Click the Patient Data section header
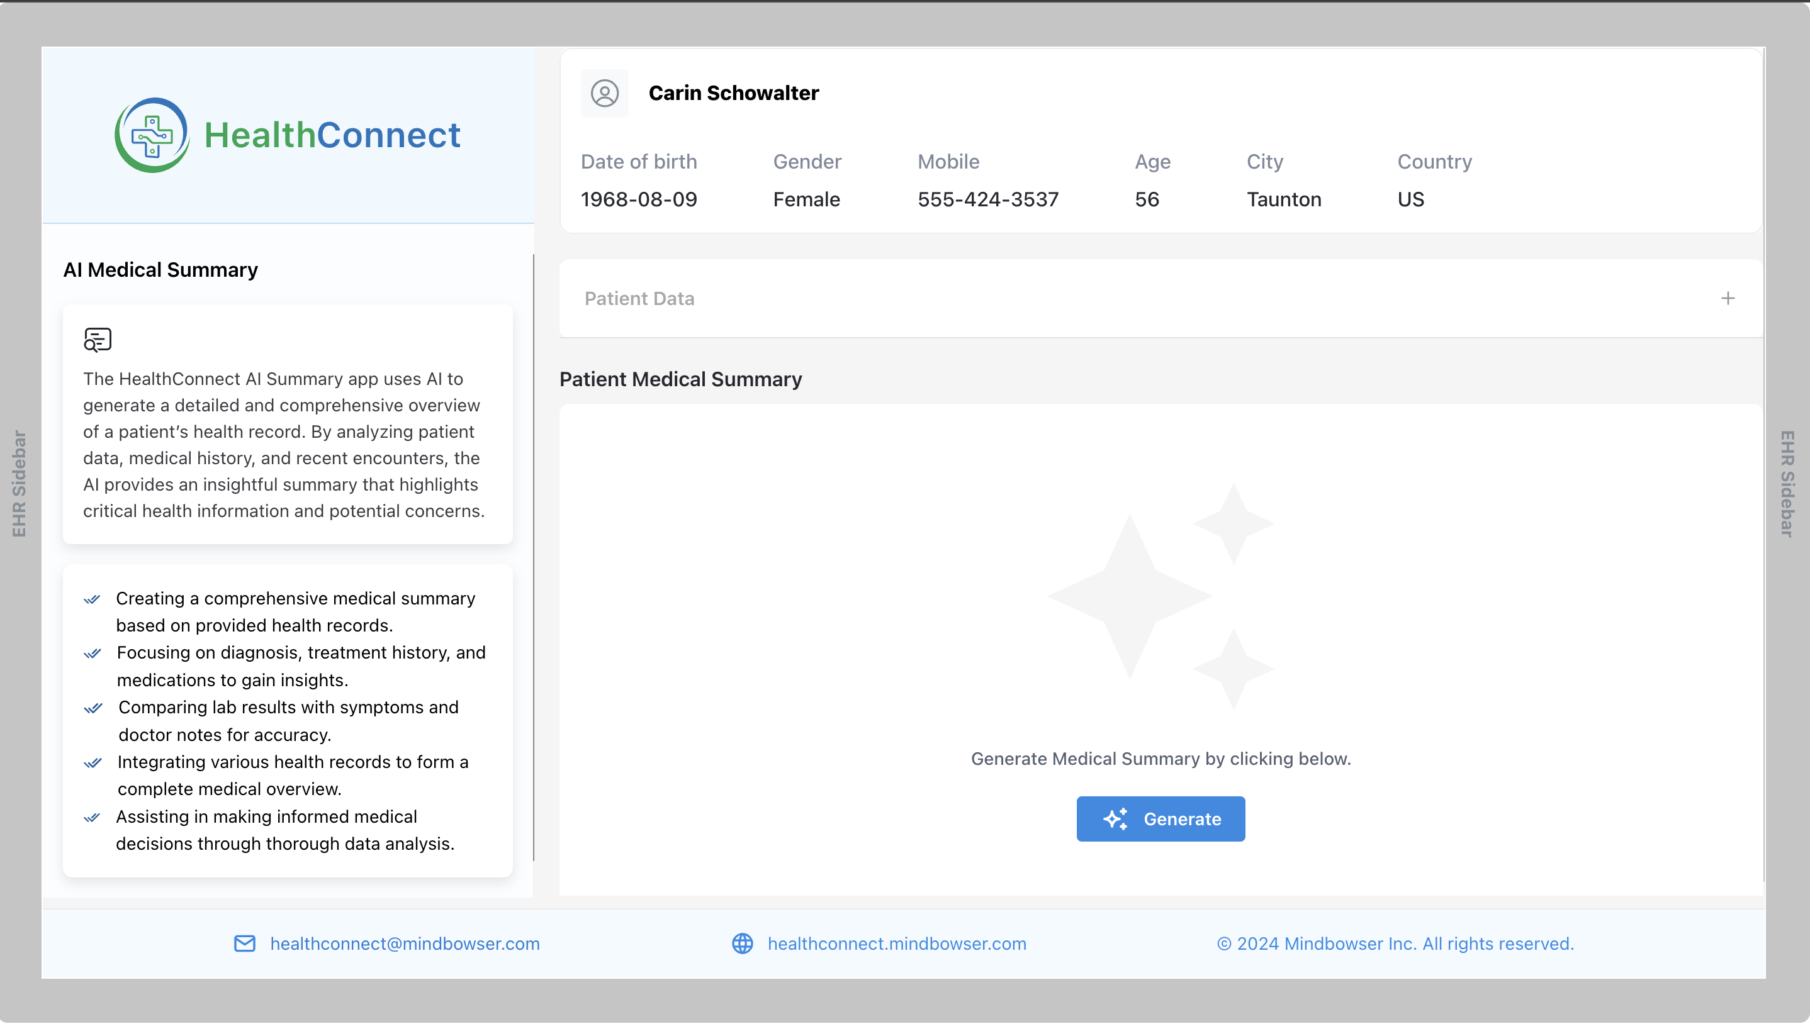This screenshot has width=1810, height=1024. click(1161, 298)
